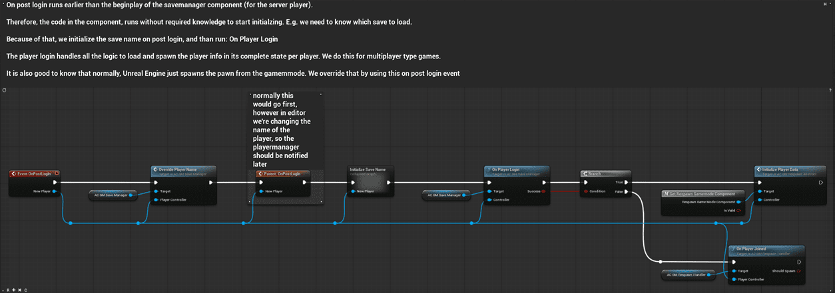Select the On Player Login node header
Viewport: 835px width, 293px height.
pos(517,171)
